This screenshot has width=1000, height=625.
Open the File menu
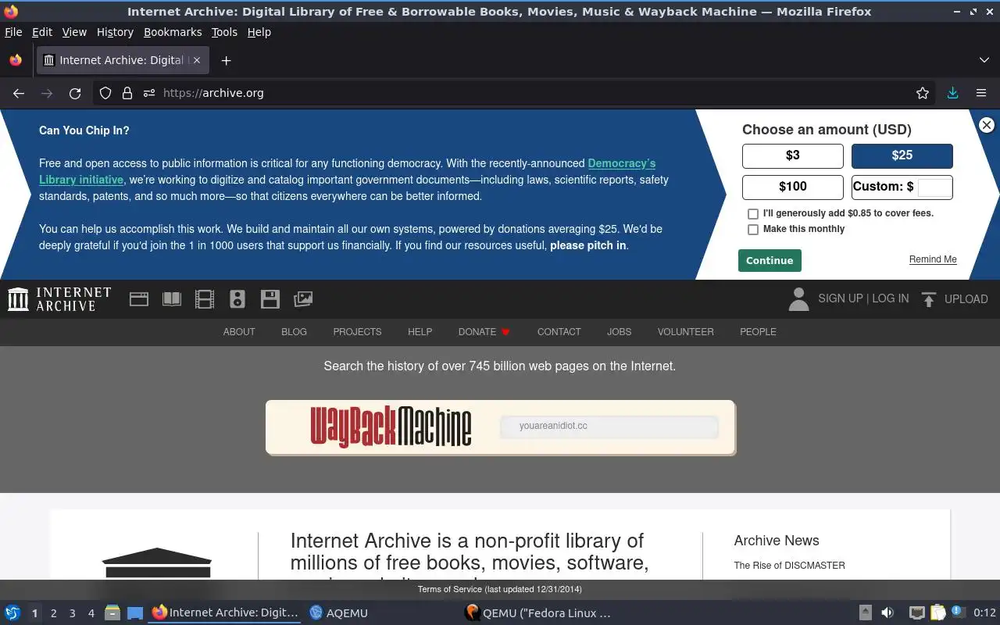click(13, 32)
